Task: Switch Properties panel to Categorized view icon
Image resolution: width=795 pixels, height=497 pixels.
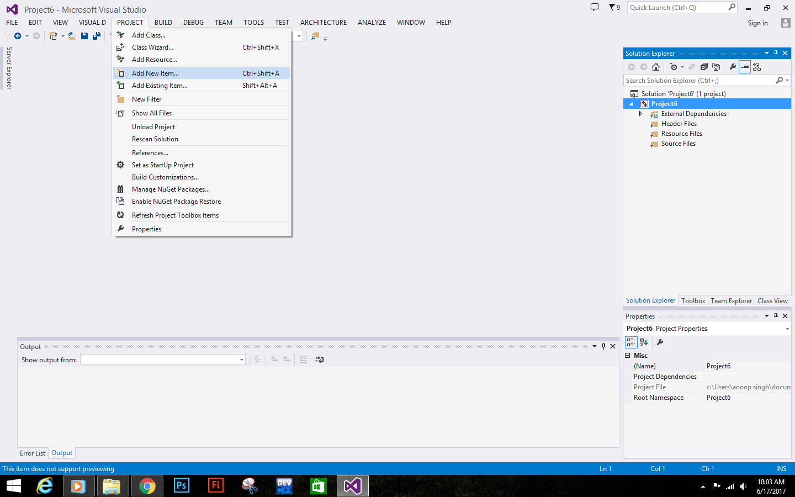Action: [x=630, y=342]
